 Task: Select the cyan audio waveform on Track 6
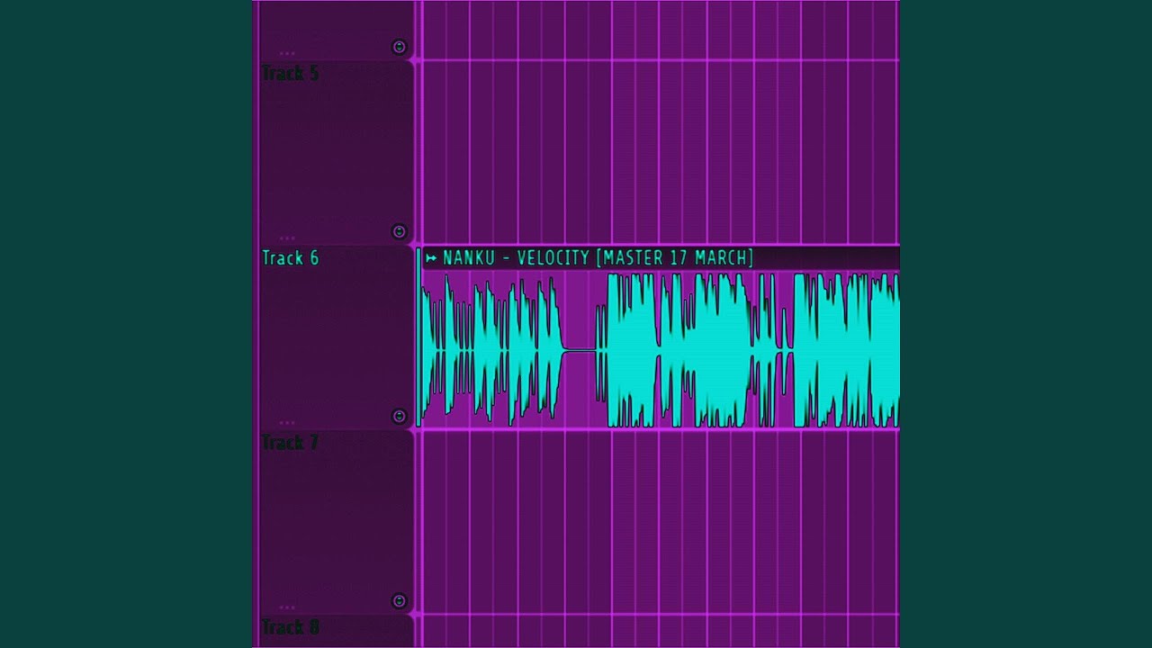[x=660, y=349]
